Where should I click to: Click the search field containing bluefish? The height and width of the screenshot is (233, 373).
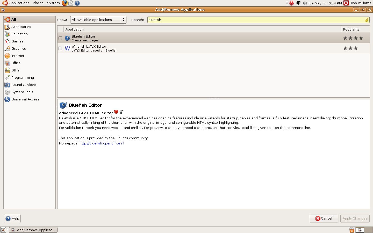pyautogui.click(x=258, y=20)
